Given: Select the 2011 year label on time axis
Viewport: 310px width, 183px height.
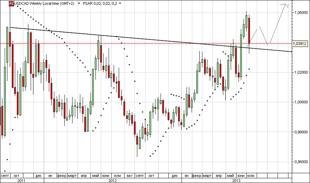Looking at the screenshot, I should pyautogui.click(x=21, y=181).
